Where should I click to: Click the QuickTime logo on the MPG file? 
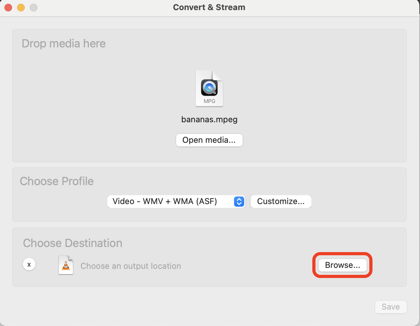click(x=209, y=88)
